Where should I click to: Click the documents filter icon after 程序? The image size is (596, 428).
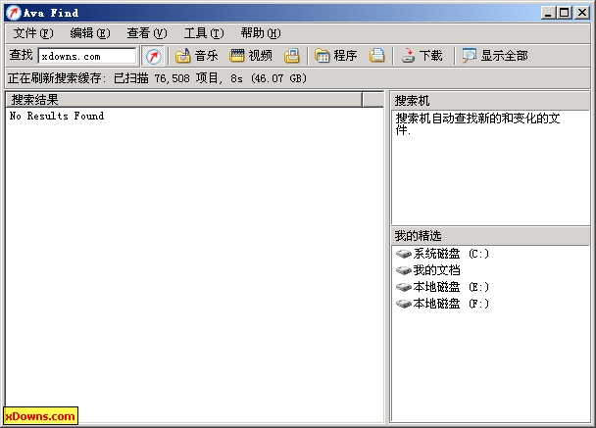click(x=377, y=56)
